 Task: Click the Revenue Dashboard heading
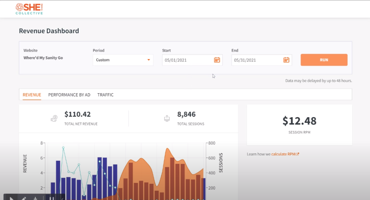coord(49,31)
